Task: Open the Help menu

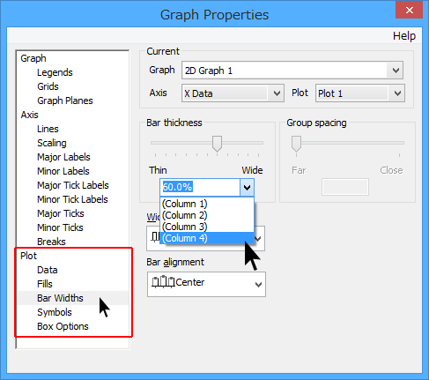Action: click(x=404, y=36)
